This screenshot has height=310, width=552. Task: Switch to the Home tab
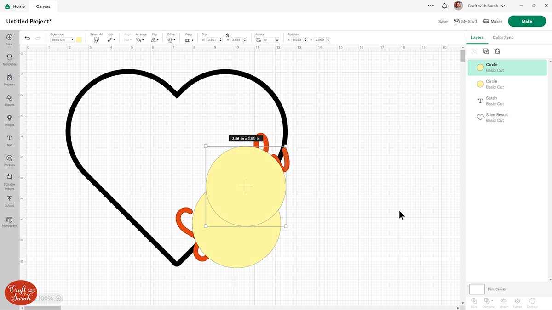pos(15,6)
